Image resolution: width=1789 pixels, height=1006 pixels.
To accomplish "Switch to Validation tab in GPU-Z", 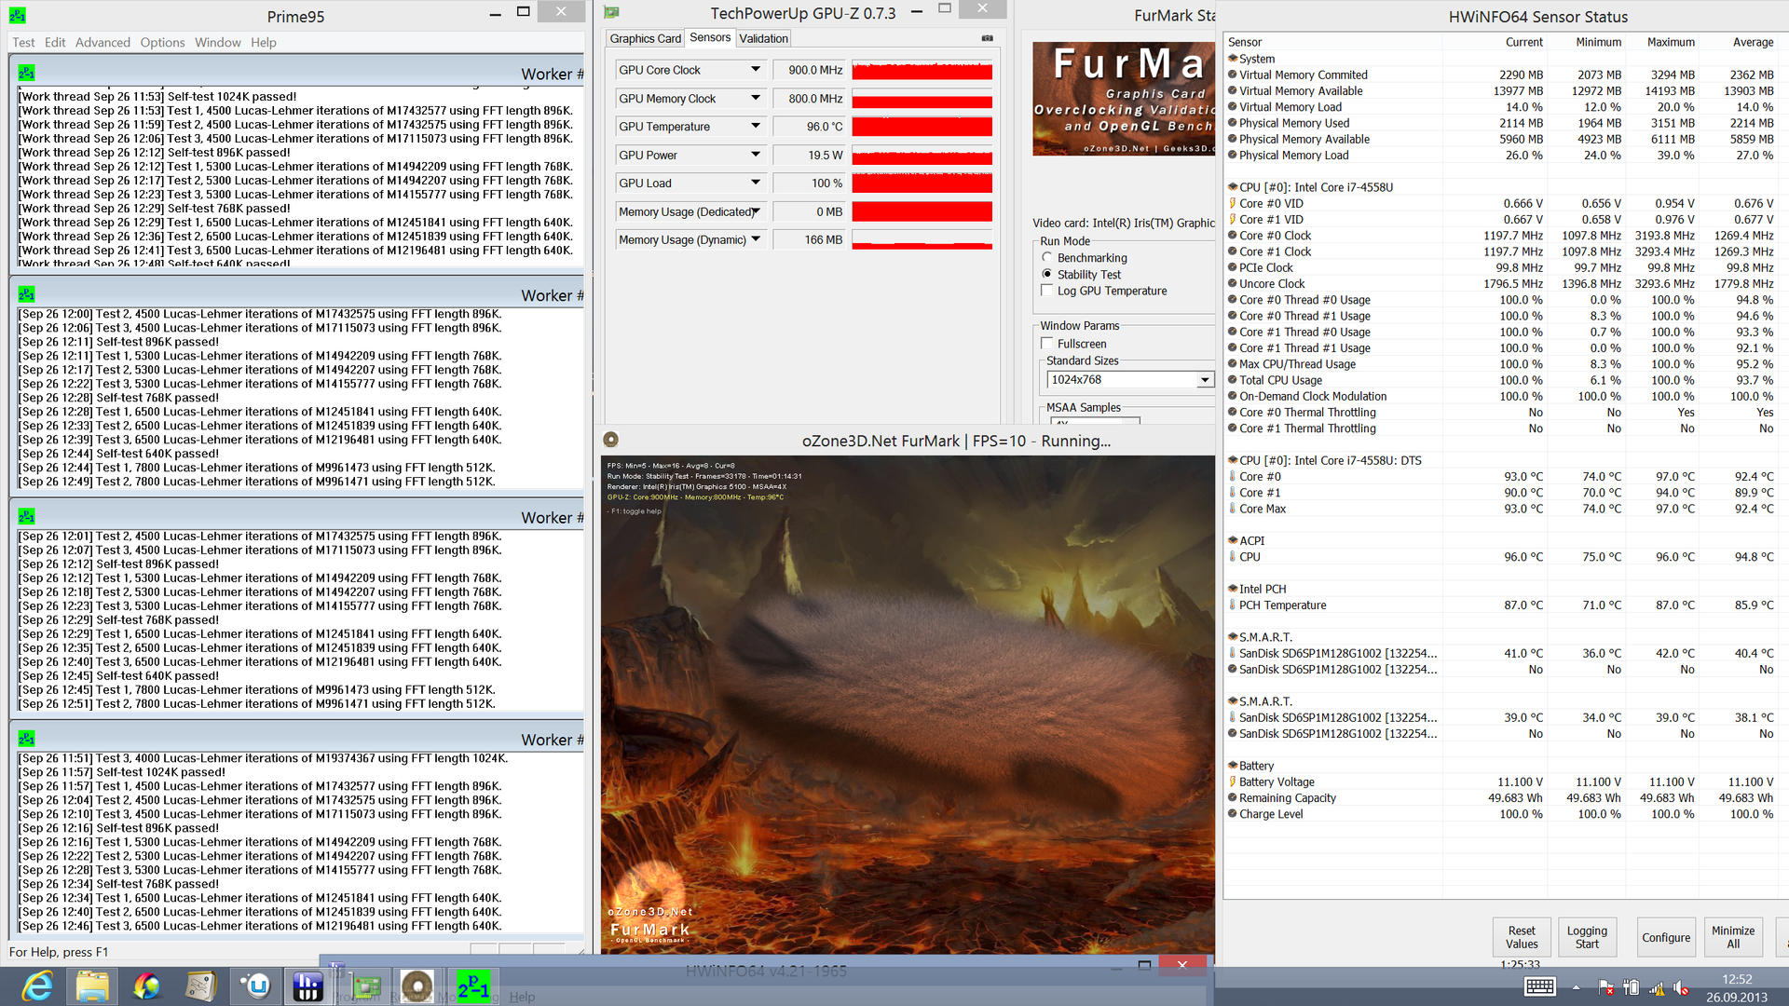I will pos(763,38).
